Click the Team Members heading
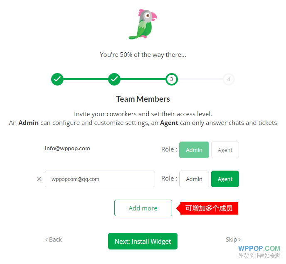 pyautogui.click(x=143, y=99)
